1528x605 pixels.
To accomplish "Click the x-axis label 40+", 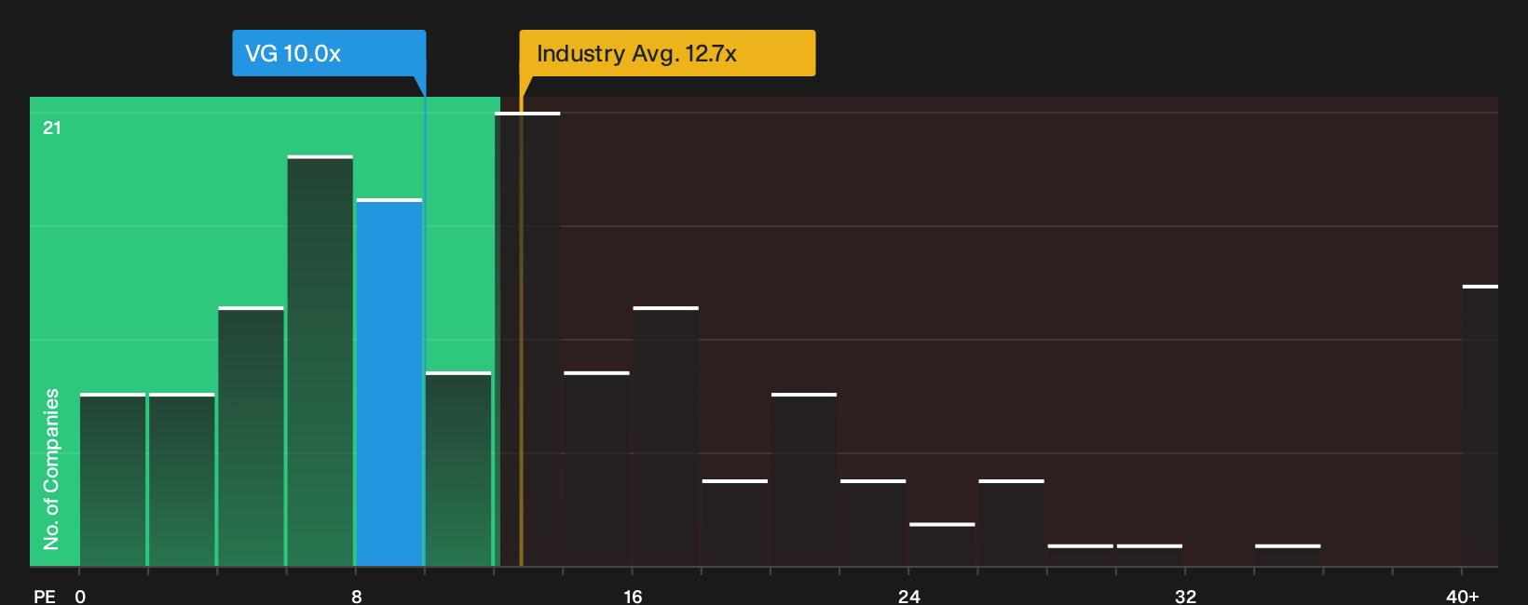I will coord(1463,596).
